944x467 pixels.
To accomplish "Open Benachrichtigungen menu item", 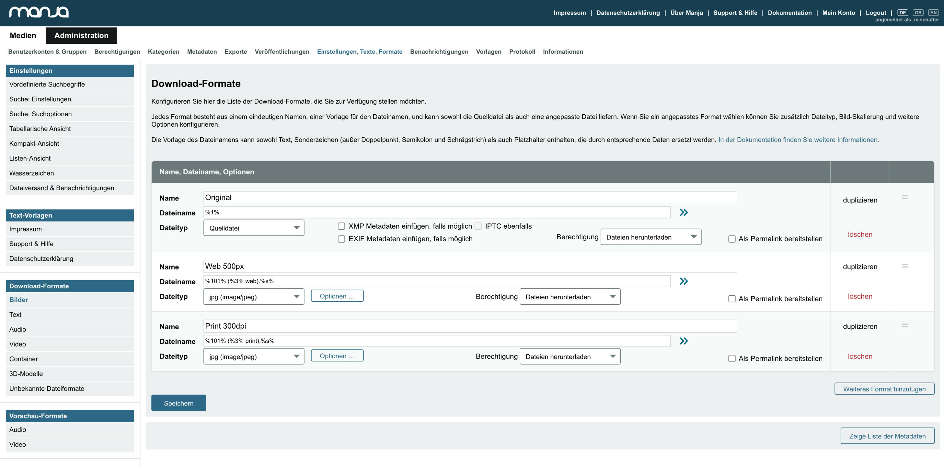I will click(439, 52).
